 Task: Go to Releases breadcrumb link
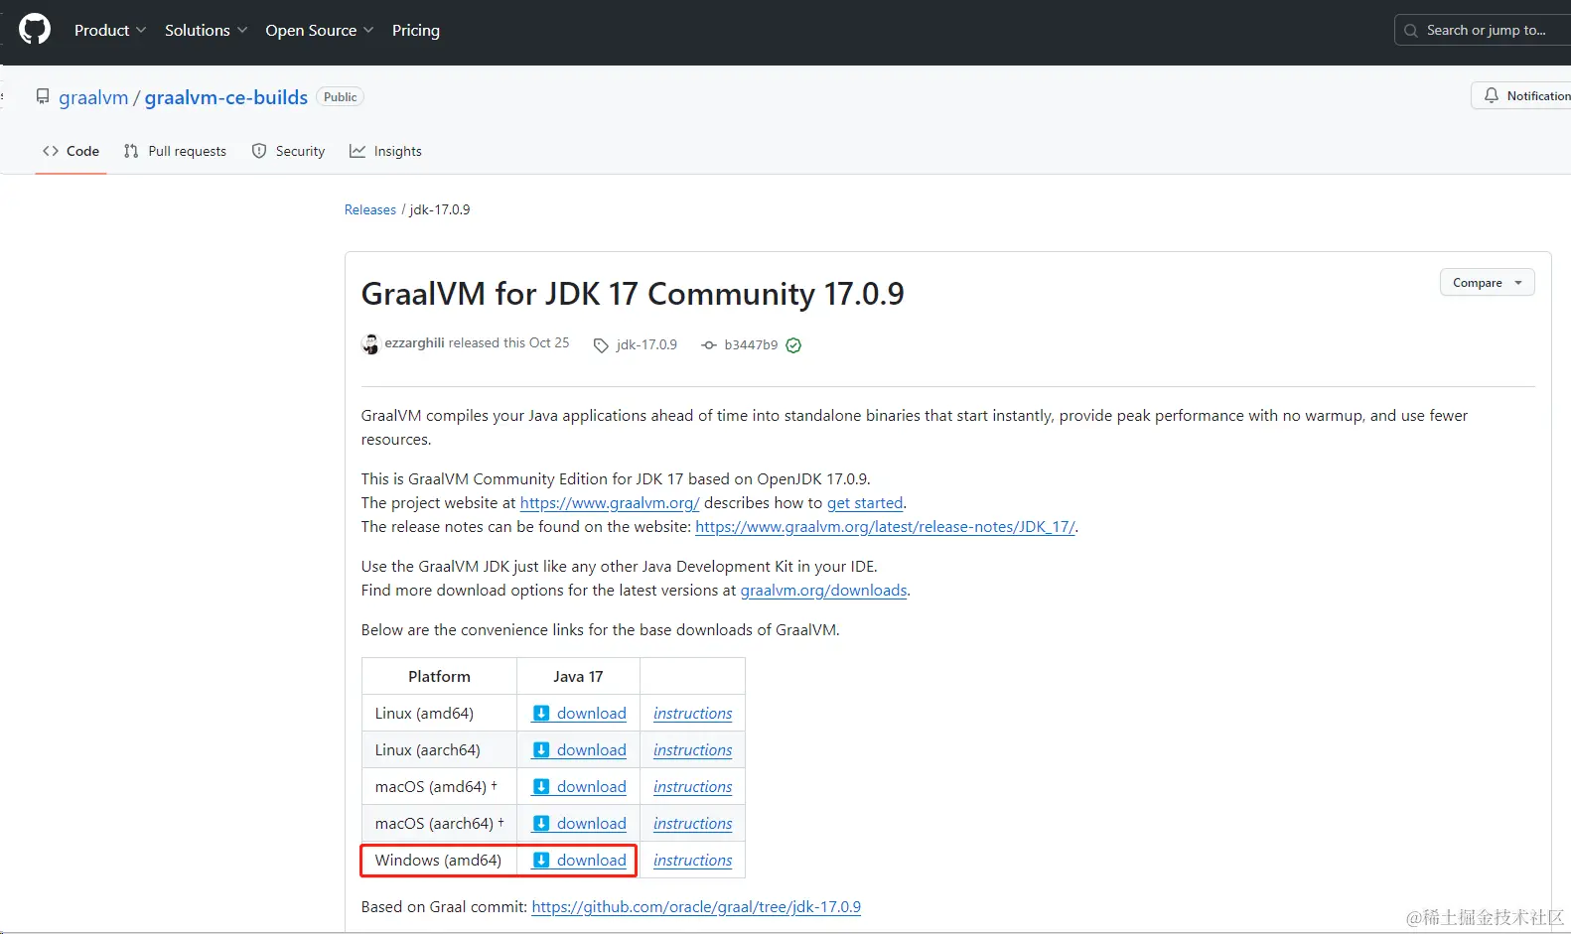(x=370, y=209)
